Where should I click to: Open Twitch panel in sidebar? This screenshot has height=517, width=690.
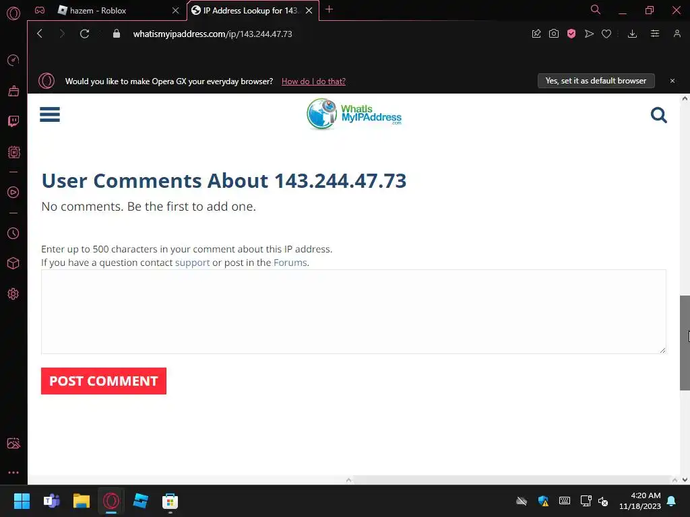[x=13, y=121]
